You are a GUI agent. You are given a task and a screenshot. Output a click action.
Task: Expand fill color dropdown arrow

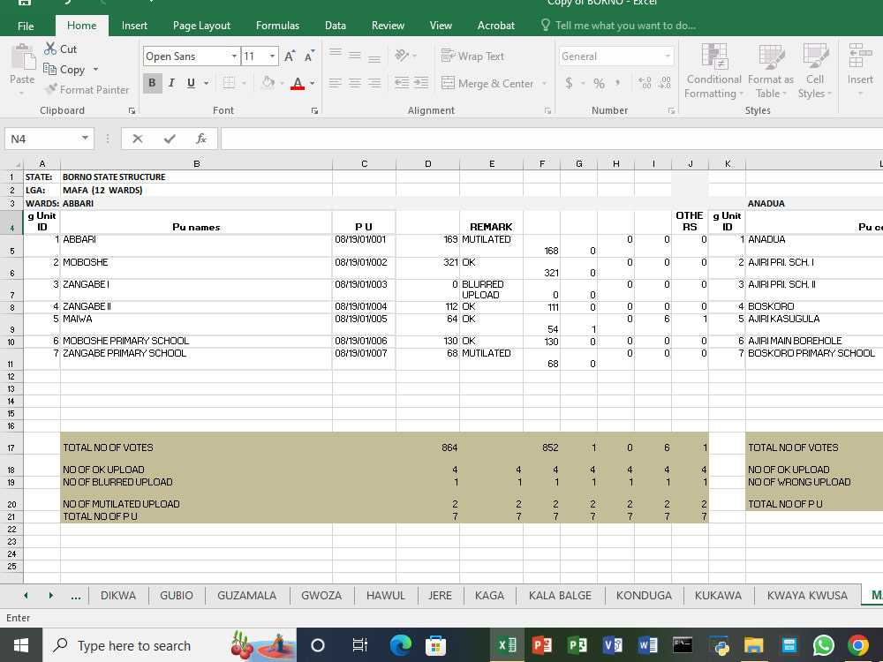pyautogui.click(x=282, y=83)
